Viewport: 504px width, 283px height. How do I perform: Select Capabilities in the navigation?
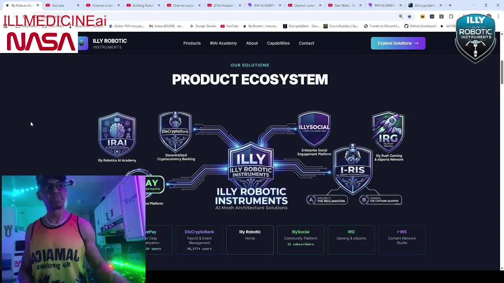pos(278,43)
